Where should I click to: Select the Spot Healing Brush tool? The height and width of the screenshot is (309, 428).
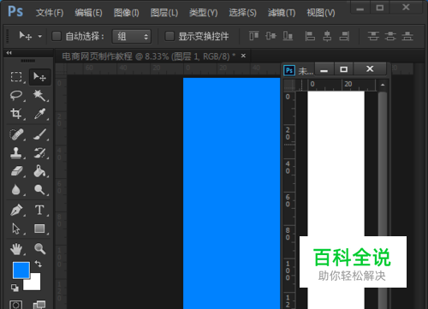point(16,134)
